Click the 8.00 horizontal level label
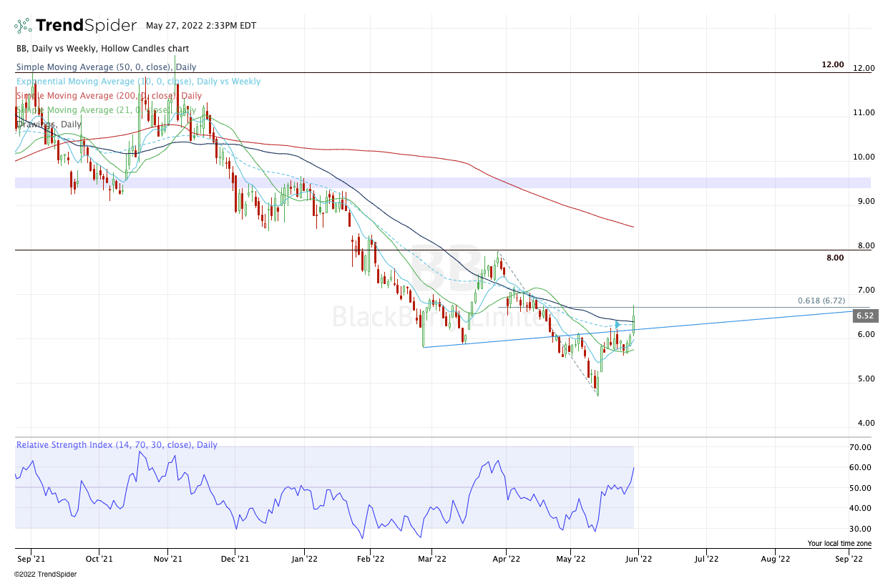Screen dimensions: 893x581 tap(834, 258)
